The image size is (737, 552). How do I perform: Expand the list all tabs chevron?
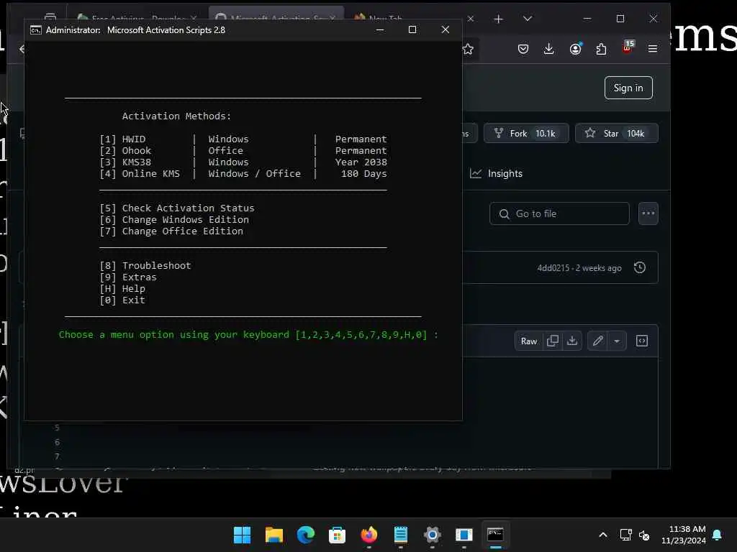528,19
